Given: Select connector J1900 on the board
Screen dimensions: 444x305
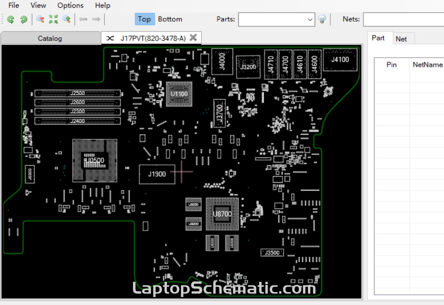Looking at the screenshot, I should (157, 174).
